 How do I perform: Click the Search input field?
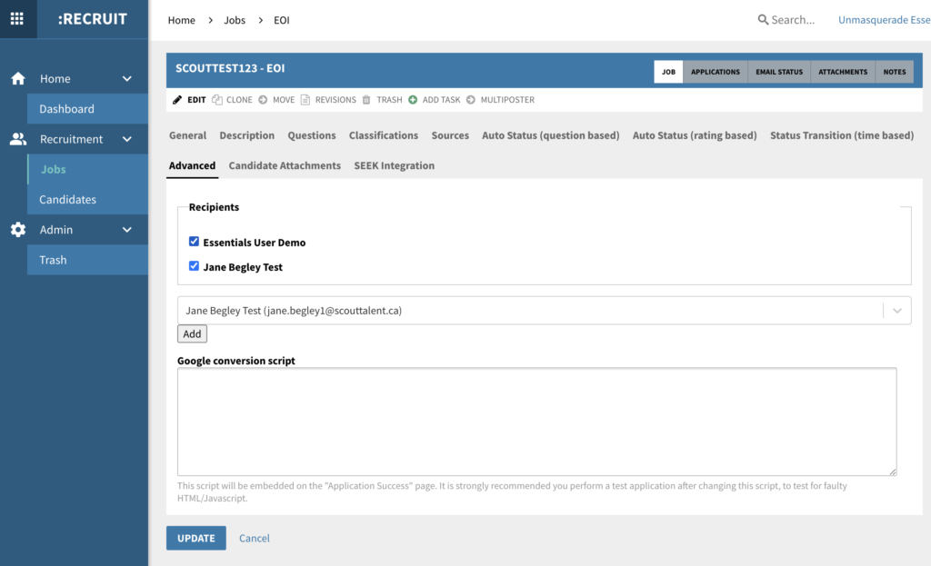[793, 20]
